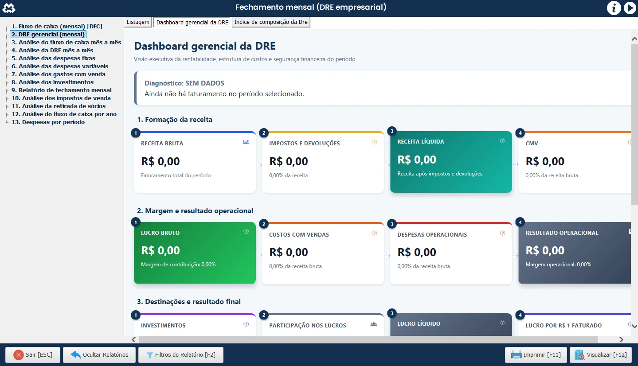
Task: Click the printer icon beside Imprimir
Action: tap(516, 355)
